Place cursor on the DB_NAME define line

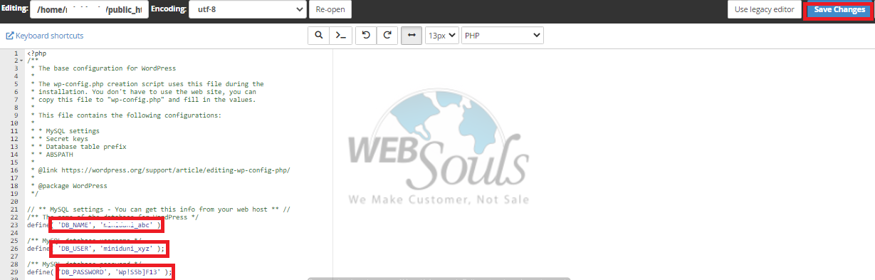pos(94,225)
